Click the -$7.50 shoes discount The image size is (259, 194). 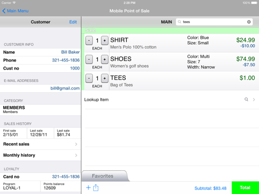point(249,65)
